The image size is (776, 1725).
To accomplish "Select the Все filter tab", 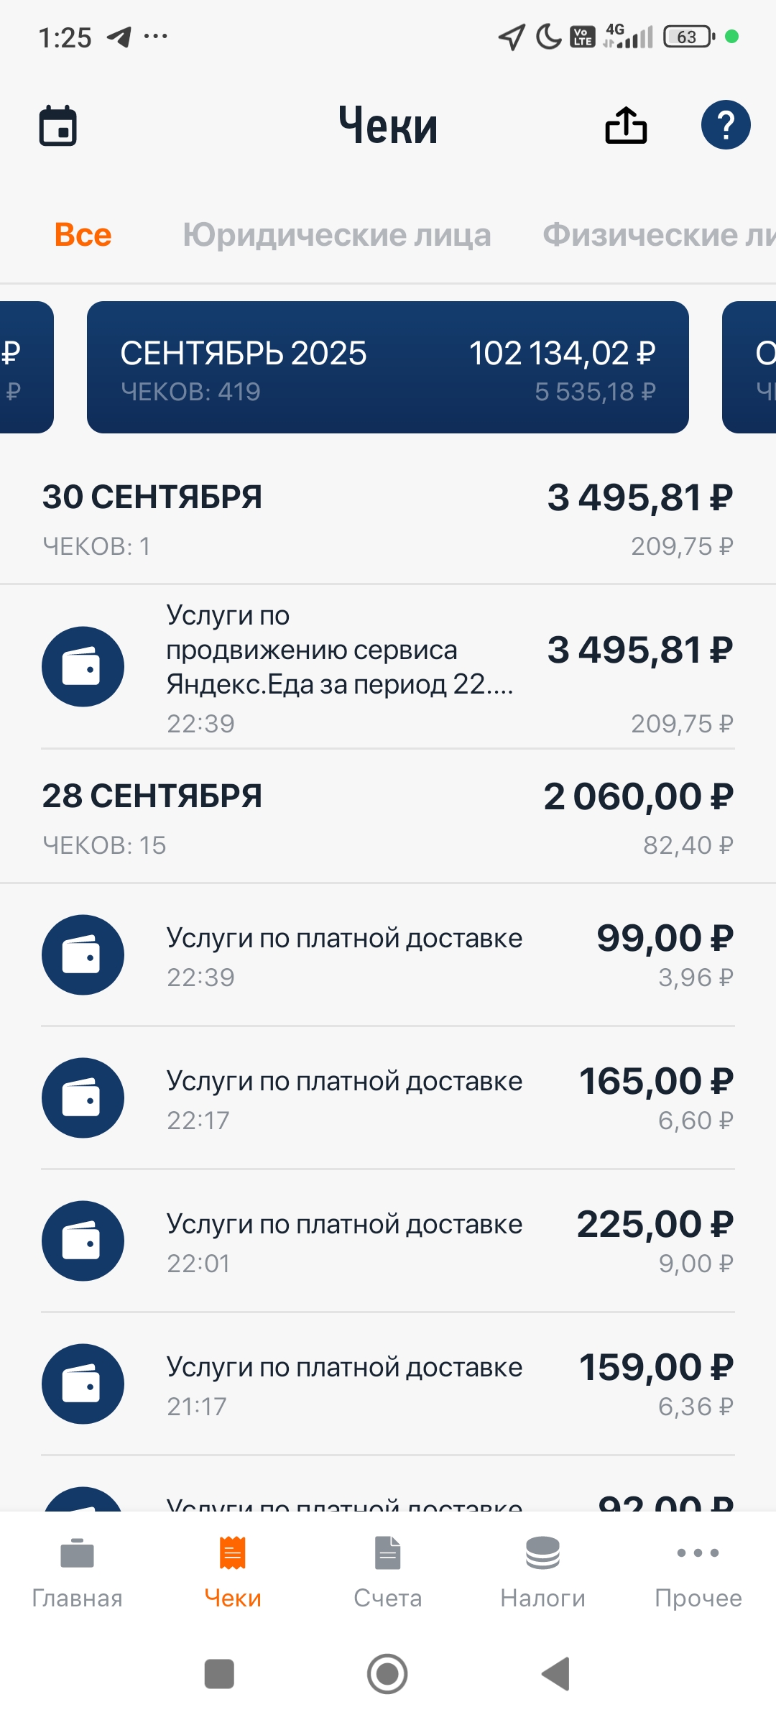I will [83, 235].
